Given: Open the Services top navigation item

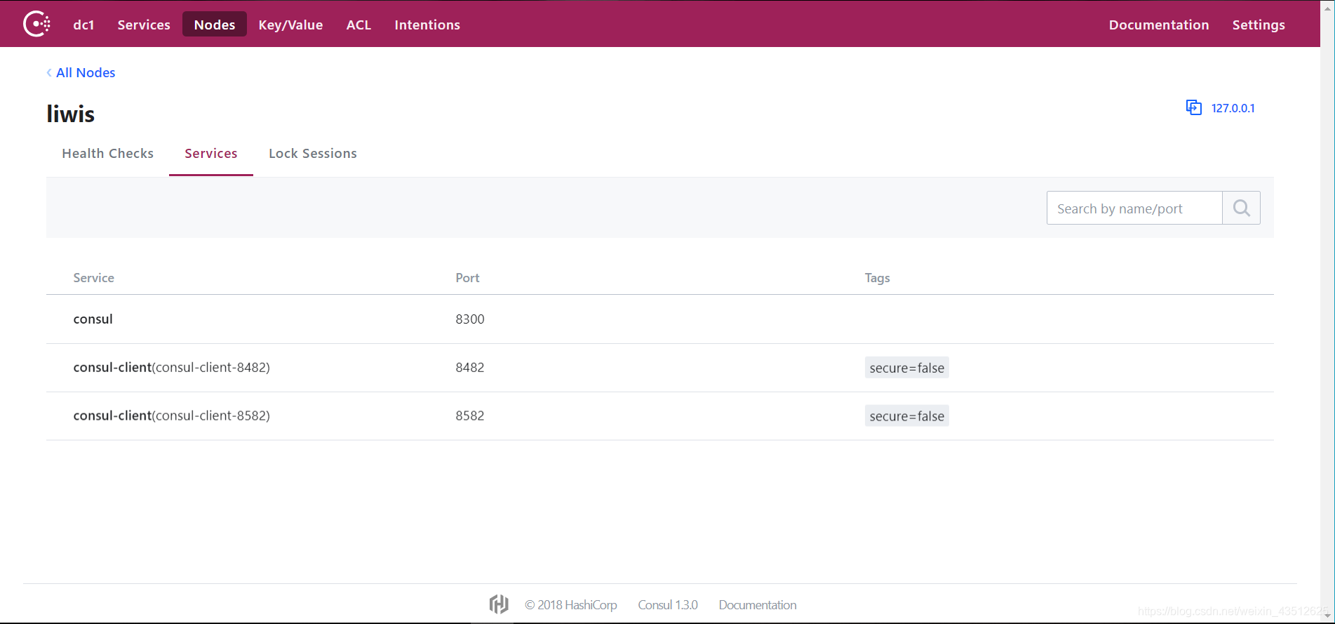Looking at the screenshot, I should pos(144,25).
